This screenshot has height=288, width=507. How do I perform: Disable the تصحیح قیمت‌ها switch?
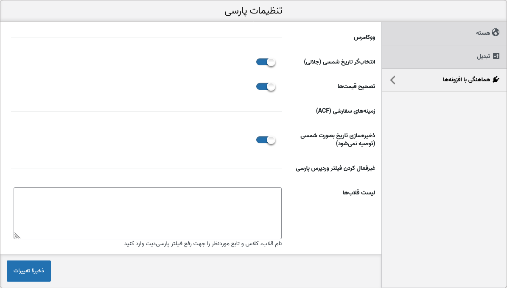click(x=266, y=86)
